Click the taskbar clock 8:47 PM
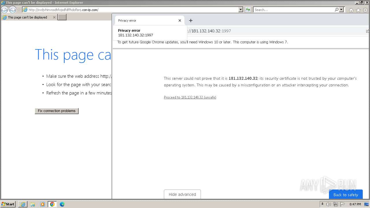Viewport: 370px width, 208px height. (x=355, y=204)
